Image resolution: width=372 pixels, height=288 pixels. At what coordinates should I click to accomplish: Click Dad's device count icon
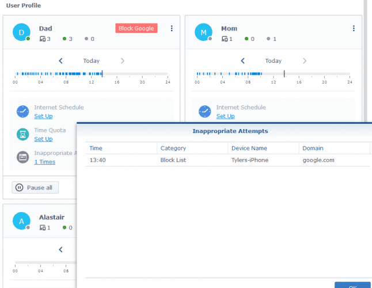pyautogui.click(x=43, y=39)
